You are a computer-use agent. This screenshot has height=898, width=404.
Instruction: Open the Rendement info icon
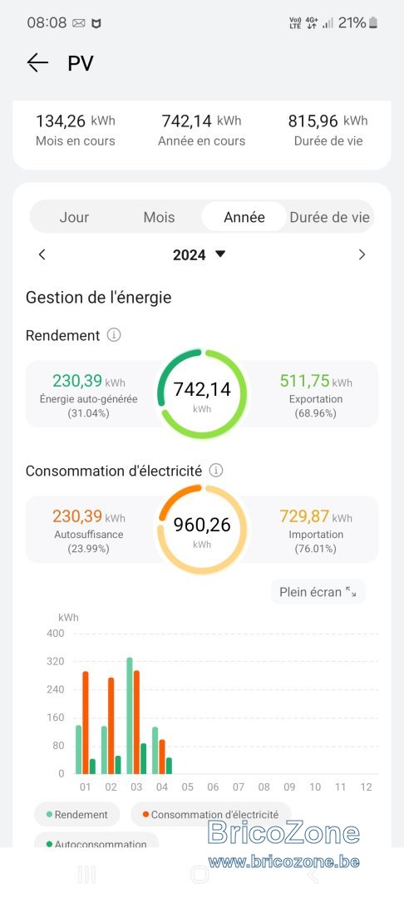[x=114, y=335]
